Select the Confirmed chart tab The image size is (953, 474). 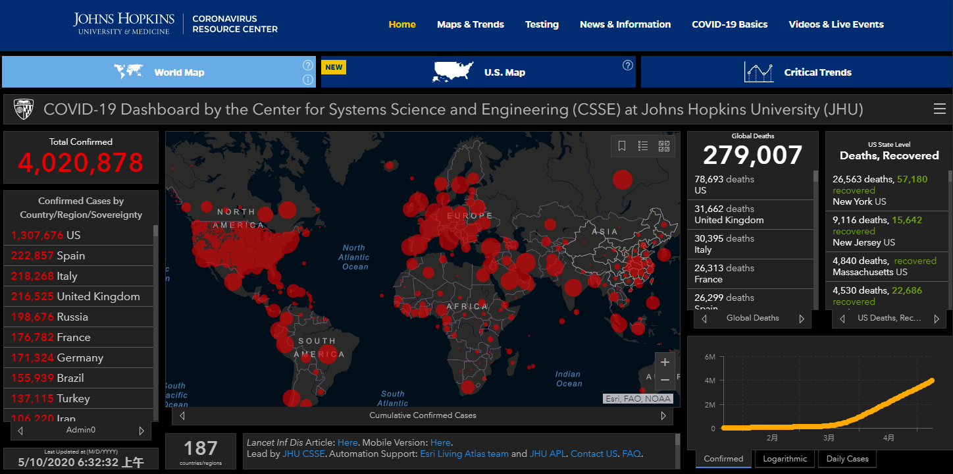click(723, 459)
